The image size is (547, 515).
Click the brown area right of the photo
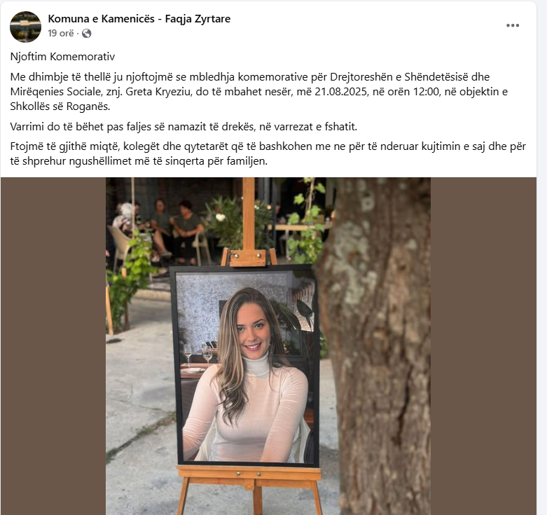(483, 346)
